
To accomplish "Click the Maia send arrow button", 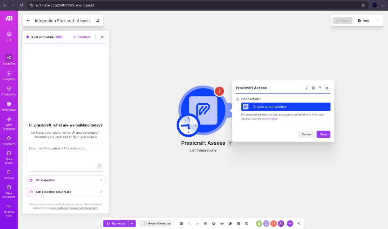I will (x=99, y=166).
